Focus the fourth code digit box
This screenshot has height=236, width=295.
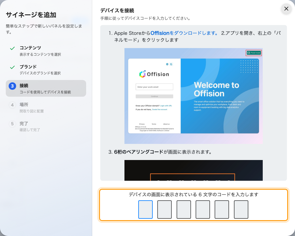point(203,210)
